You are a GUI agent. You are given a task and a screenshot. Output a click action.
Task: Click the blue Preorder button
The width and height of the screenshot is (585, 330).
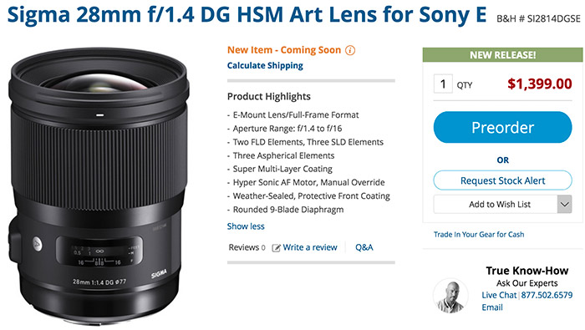pos(502,127)
